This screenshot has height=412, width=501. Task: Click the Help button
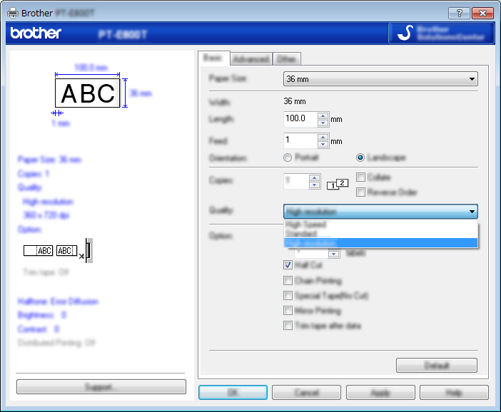tap(454, 392)
